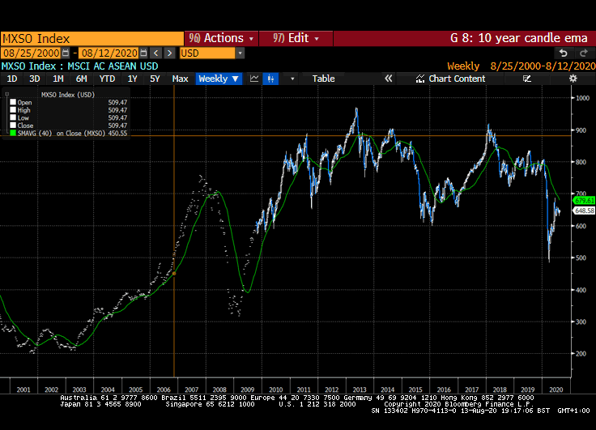Select the 5Y time range
This screenshot has height=430, width=596.
click(x=154, y=79)
